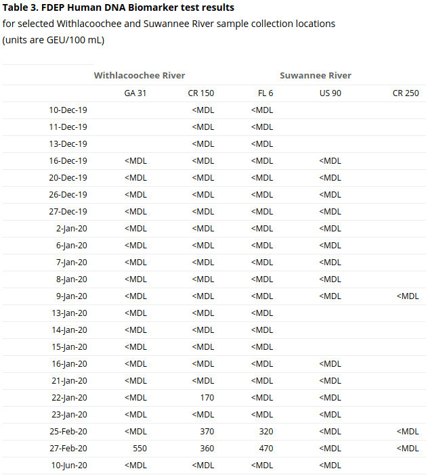This screenshot has width=426, height=475.
Task: Click the 360 value on 27-Feb-20 row
Action: (x=206, y=448)
